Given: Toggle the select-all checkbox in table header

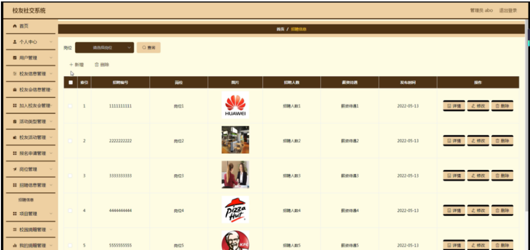Looking at the screenshot, I should 70,82.
